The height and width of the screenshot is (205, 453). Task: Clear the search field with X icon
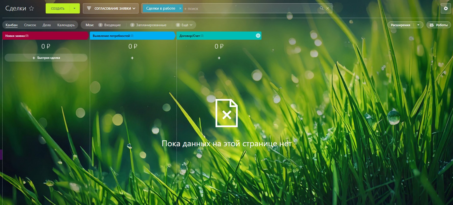click(x=328, y=8)
